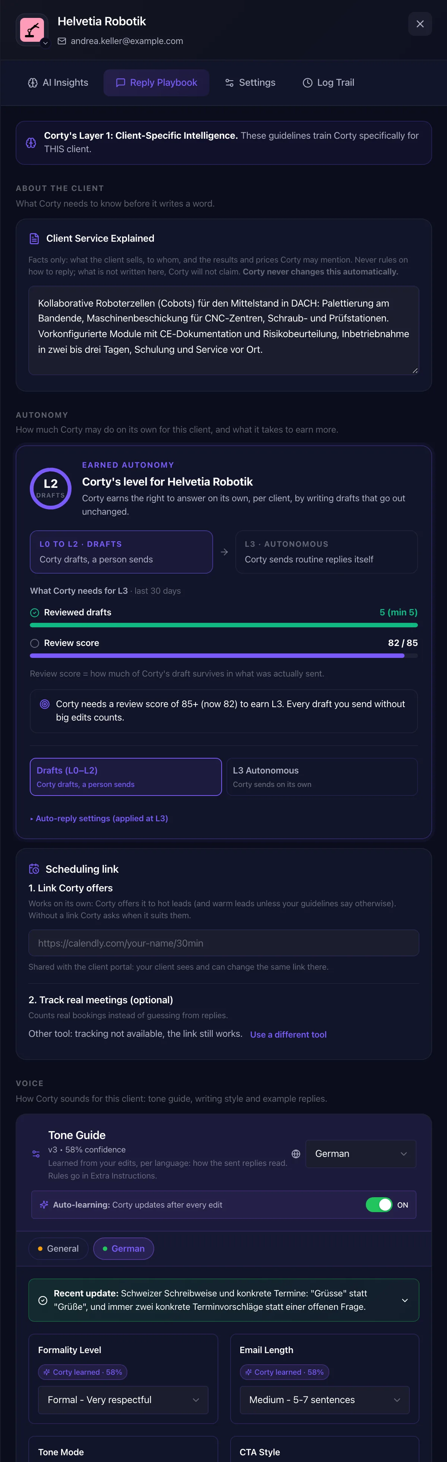Expand the Auto-reply settings (applied at L3)
The height and width of the screenshot is (1462, 447).
click(x=99, y=818)
